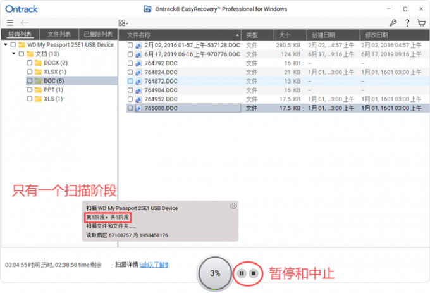Viewport: 430px width, 293px height.
Task: Open the activation key tool
Action: coord(393,23)
